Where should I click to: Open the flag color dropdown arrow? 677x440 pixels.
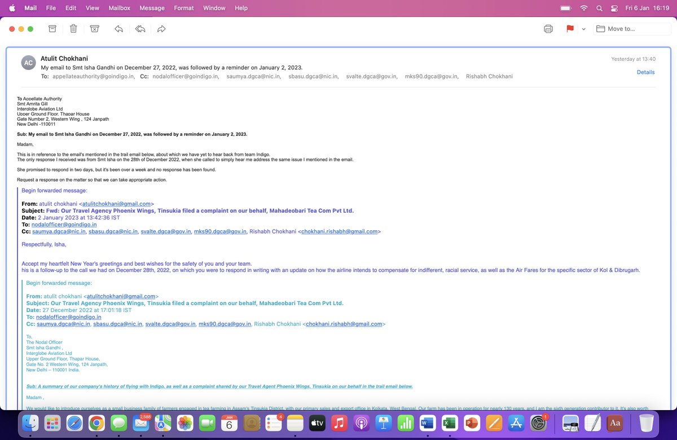583,29
